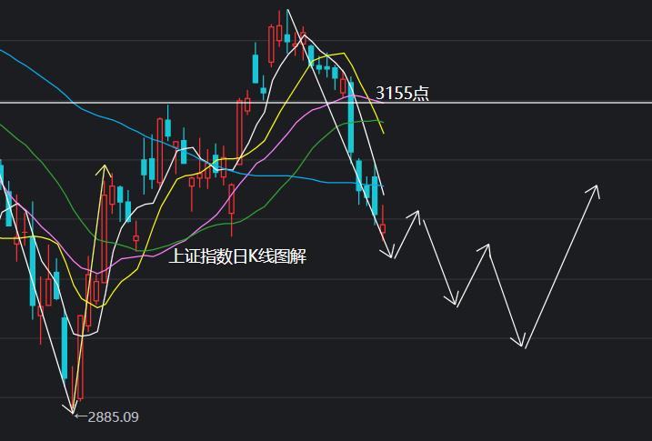Click the first downward arrowhead below last candle

click(x=392, y=256)
